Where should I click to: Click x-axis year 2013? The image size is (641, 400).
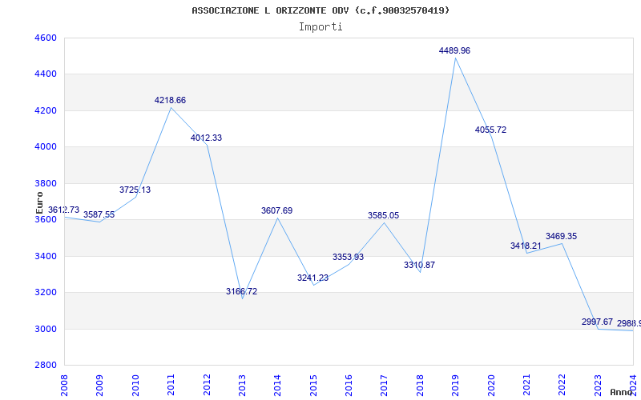242,386
